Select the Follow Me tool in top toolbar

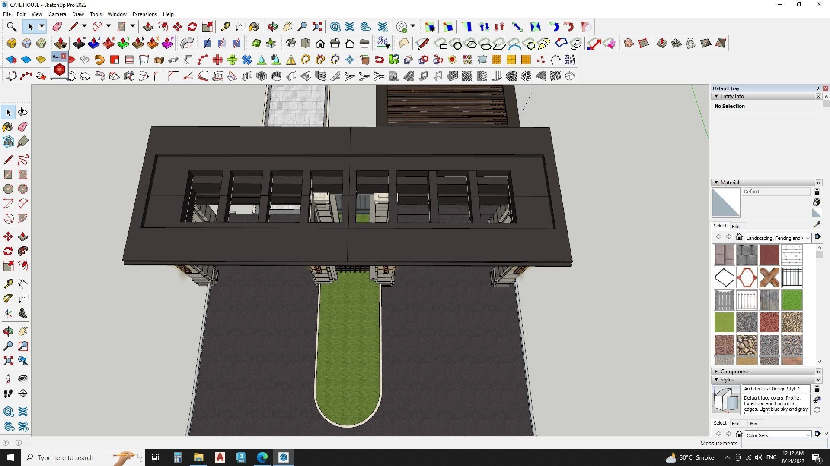163,27
